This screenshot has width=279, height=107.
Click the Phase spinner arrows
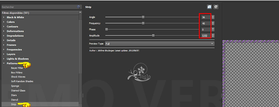(213, 30)
